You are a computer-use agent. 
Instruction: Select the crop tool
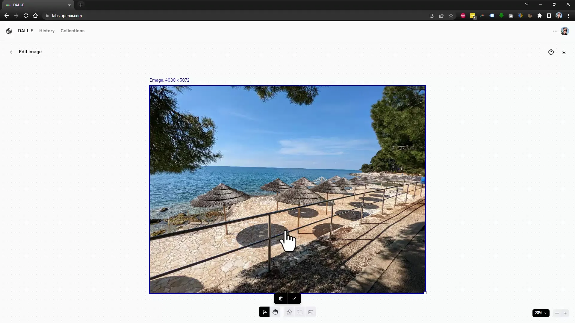tap(299, 312)
